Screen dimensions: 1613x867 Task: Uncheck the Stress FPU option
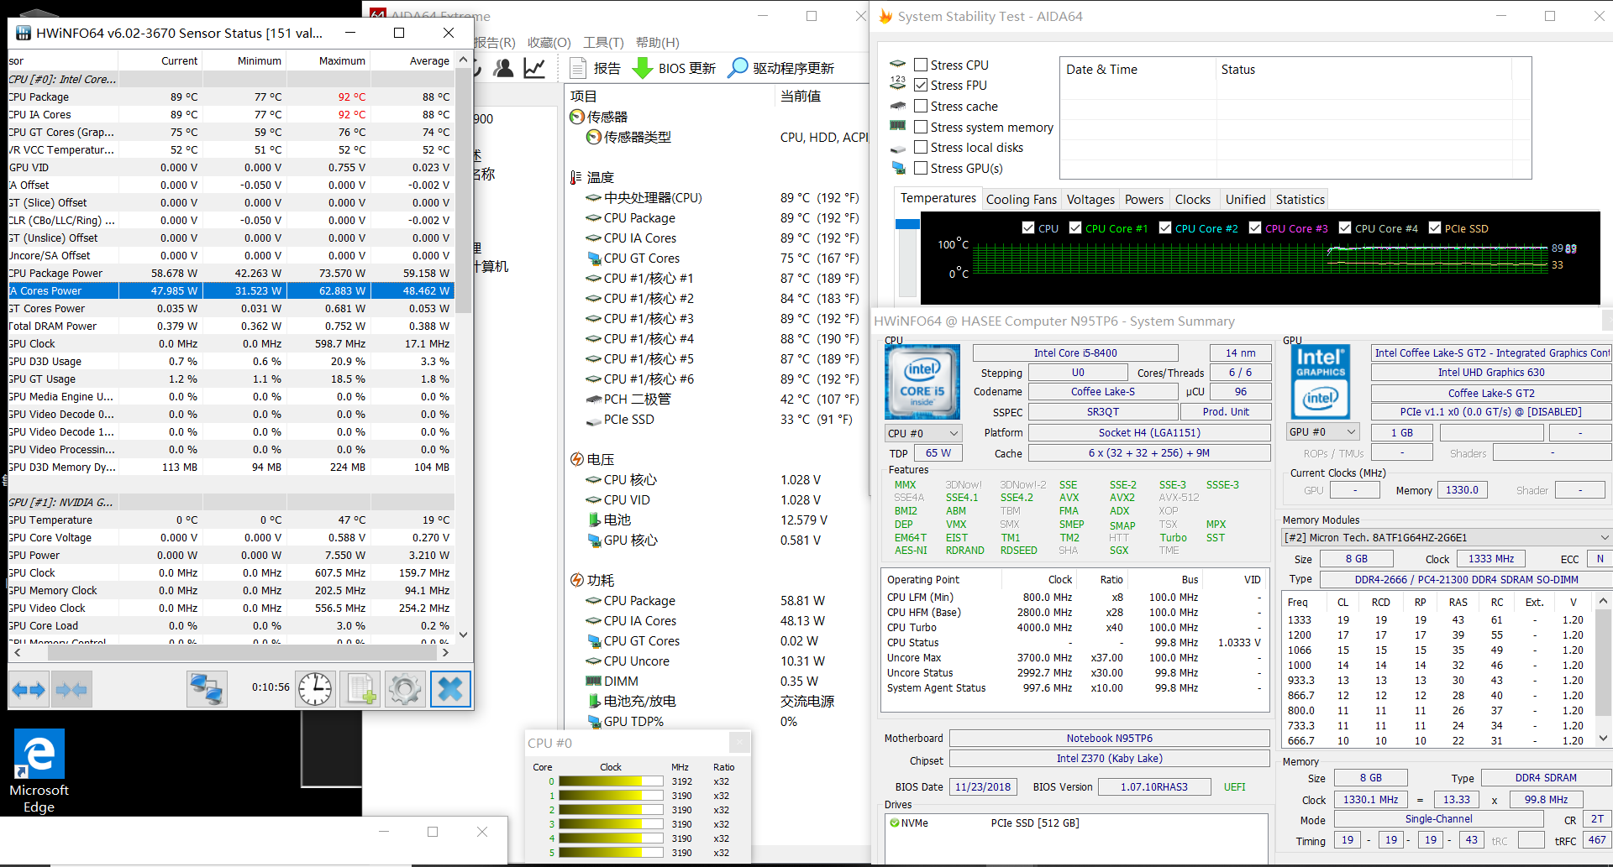point(922,85)
